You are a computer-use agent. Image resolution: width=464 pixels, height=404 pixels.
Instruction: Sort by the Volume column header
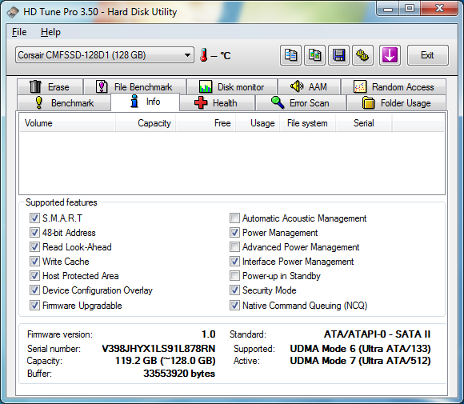click(x=67, y=123)
